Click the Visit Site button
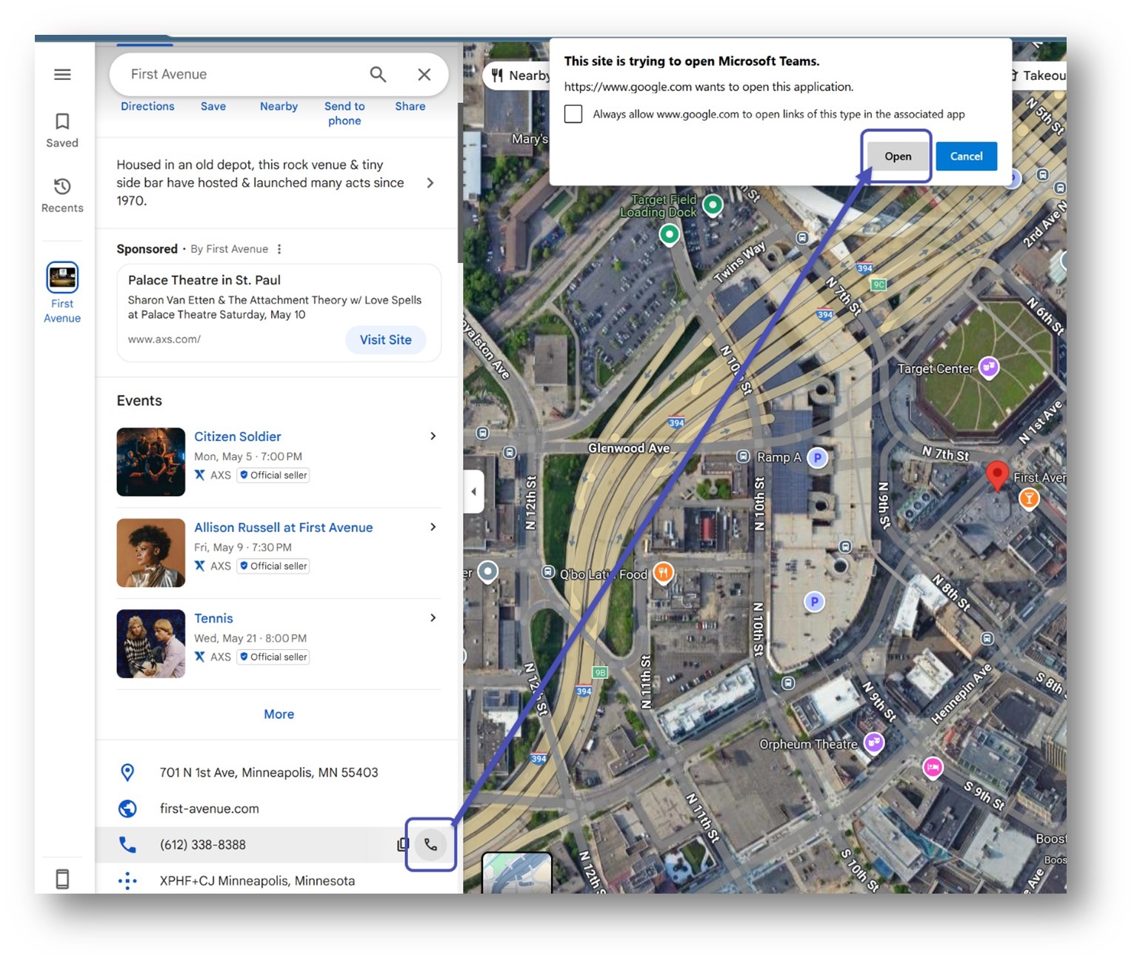Image resolution: width=1137 pixels, height=964 pixels. pos(385,340)
